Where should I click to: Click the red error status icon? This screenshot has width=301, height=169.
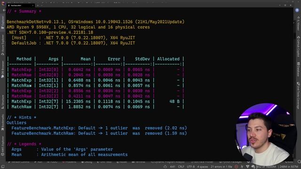tap(237, 167)
